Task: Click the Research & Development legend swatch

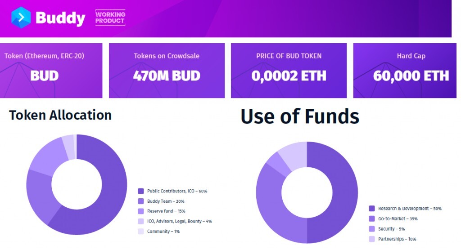Action: pos(372,209)
